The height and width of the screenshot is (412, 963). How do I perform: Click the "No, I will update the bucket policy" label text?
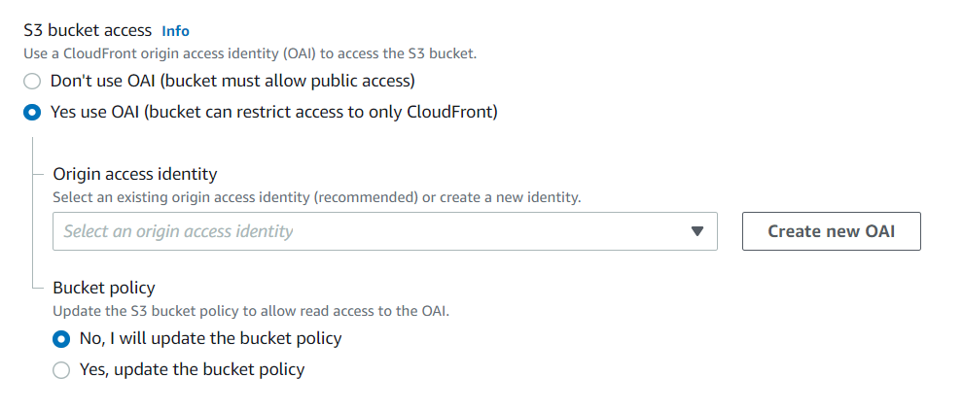click(211, 338)
